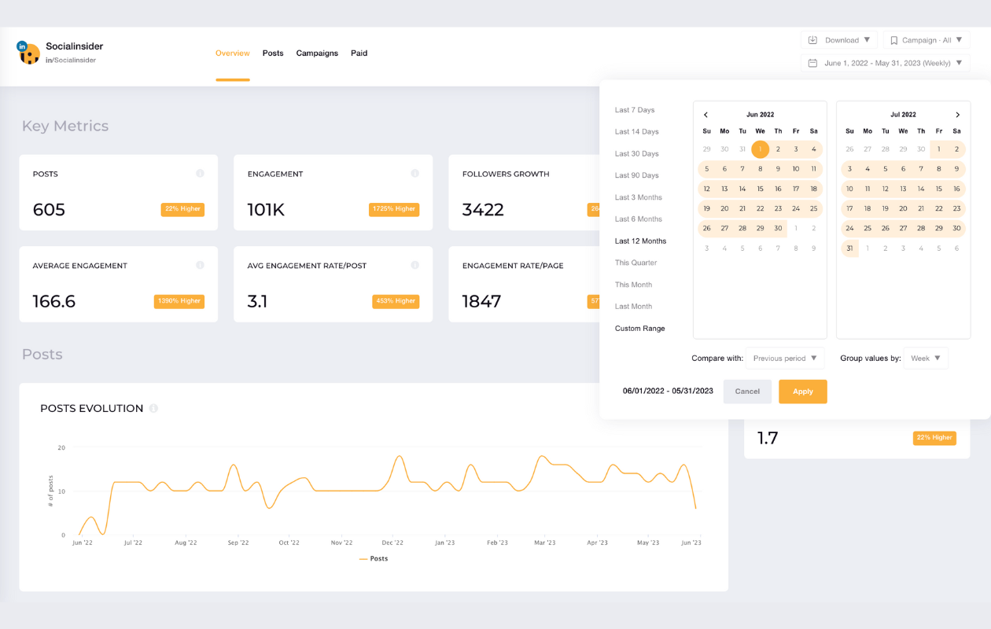The width and height of the screenshot is (991, 629).
Task: Open the Group values by Week dropdown
Action: pos(926,359)
